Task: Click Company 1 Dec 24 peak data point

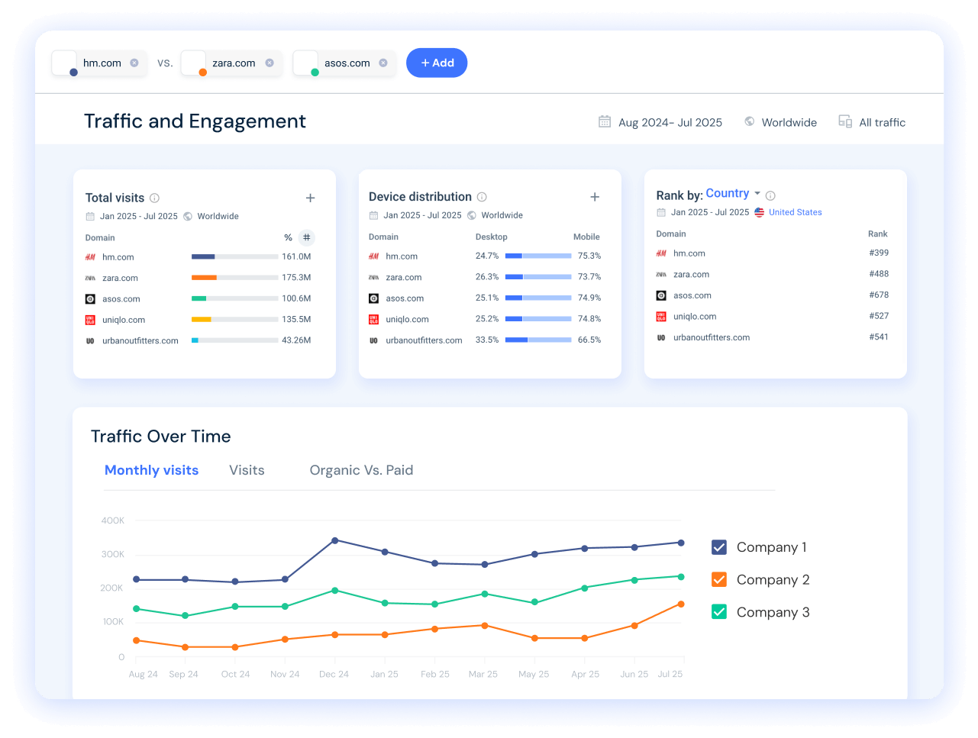Action: tap(335, 540)
